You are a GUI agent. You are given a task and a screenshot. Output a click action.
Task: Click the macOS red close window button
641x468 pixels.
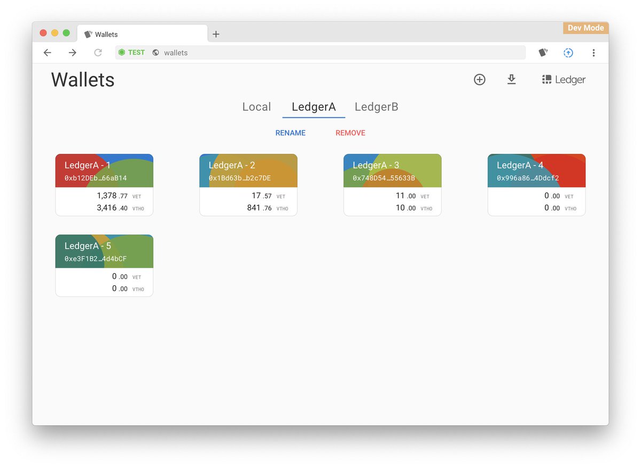[x=43, y=33]
